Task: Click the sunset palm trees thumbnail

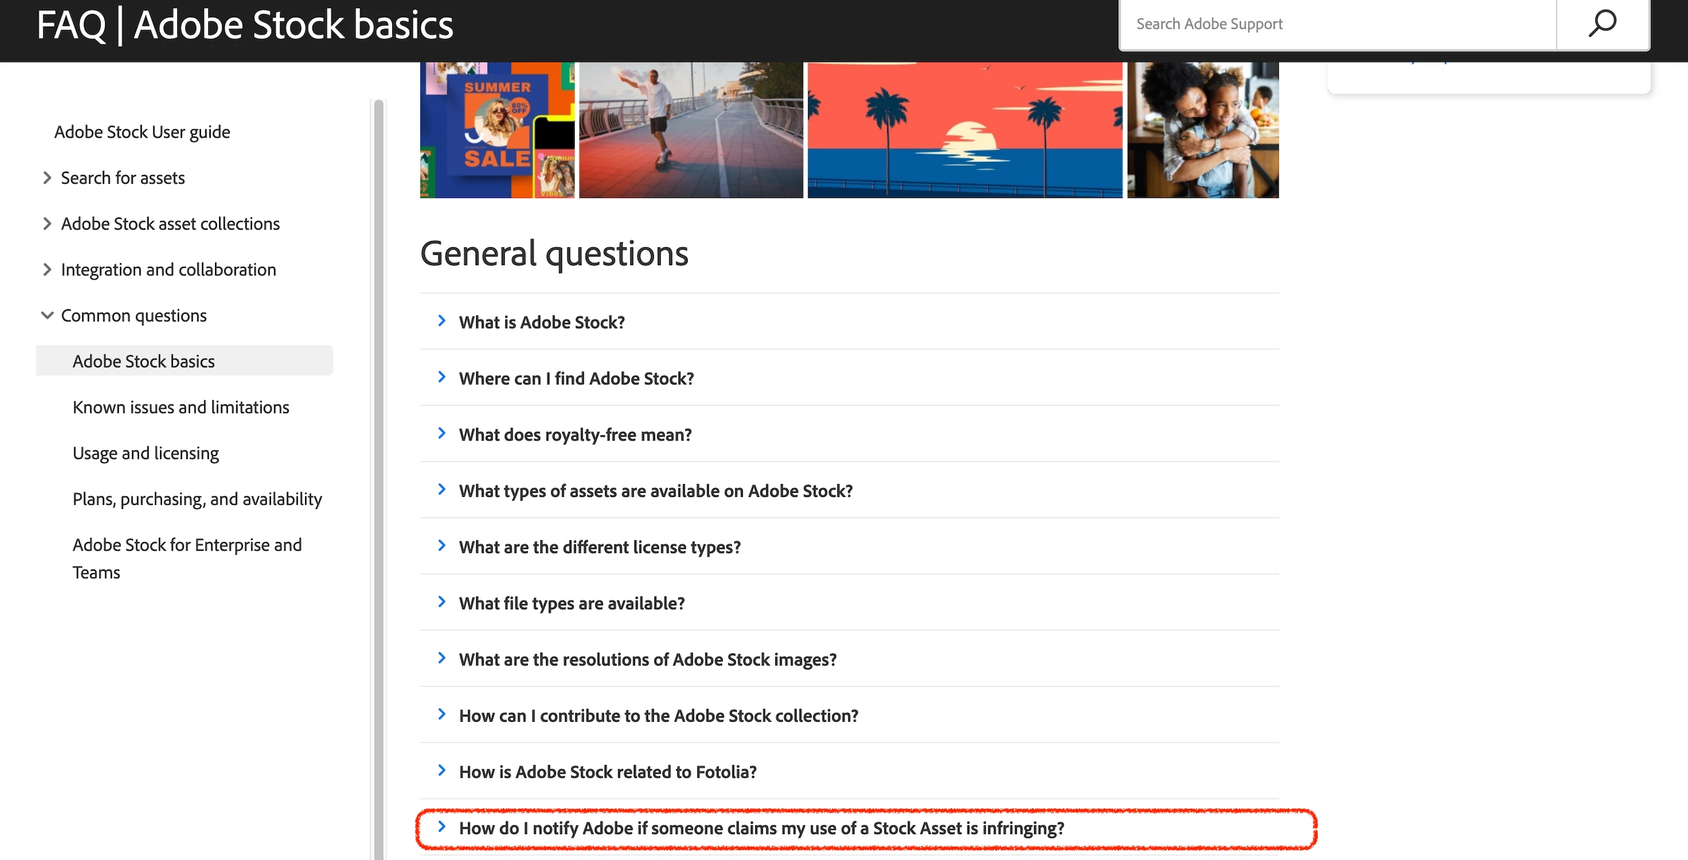Action: 964,130
